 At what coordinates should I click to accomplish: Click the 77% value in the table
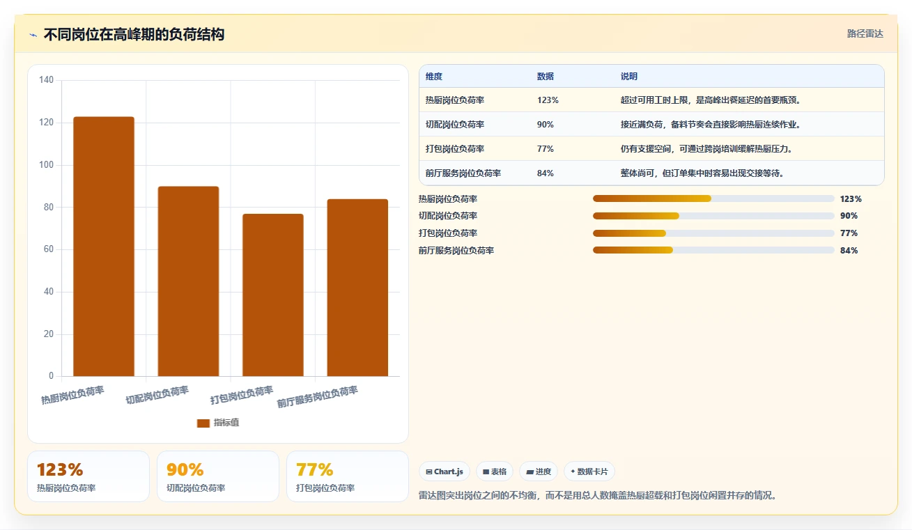(546, 149)
